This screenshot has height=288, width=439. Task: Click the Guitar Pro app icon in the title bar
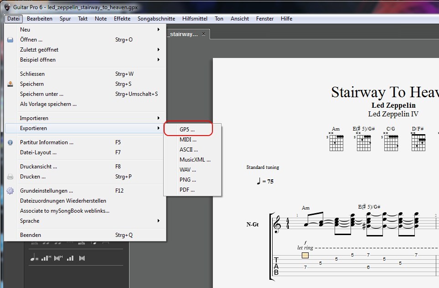pyautogui.click(x=7, y=7)
